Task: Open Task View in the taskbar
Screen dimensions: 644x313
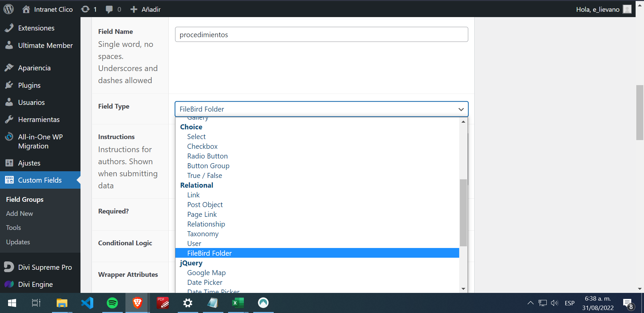Action: [x=36, y=303]
